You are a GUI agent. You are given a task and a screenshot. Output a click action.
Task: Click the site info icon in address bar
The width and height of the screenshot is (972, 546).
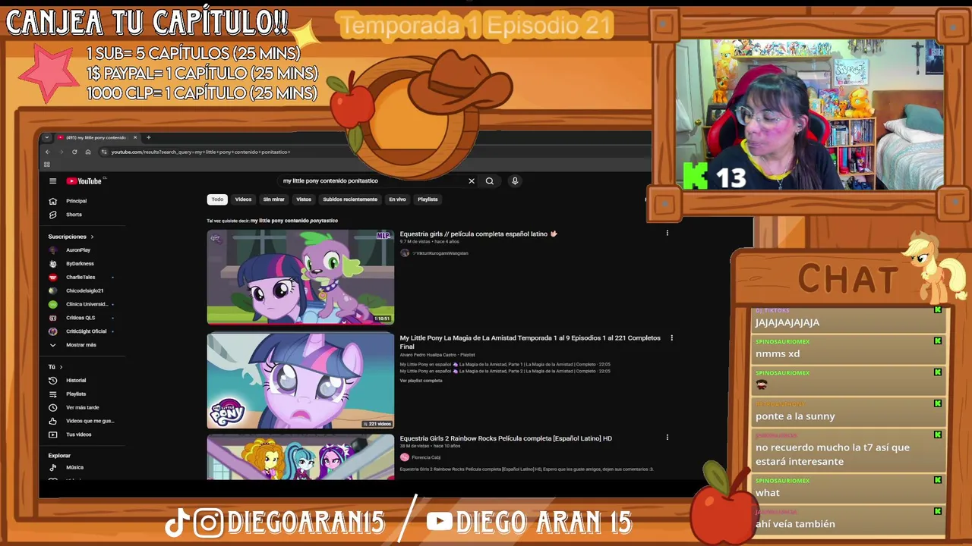(x=104, y=152)
